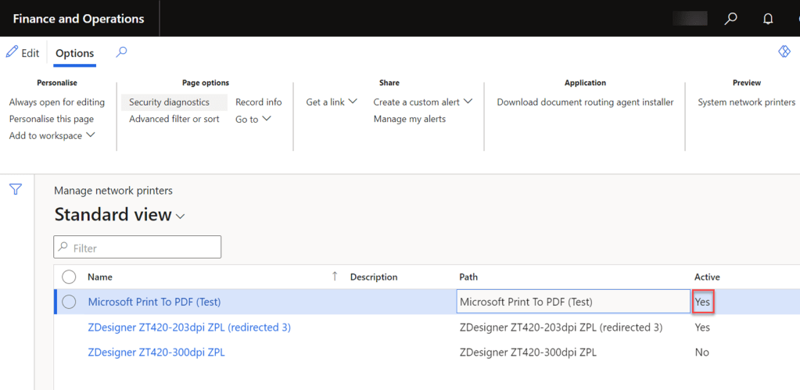This screenshot has width=800, height=390.
Task: Click the search icon next to Options
Action: pyautogui.click(x=121, y=52)
